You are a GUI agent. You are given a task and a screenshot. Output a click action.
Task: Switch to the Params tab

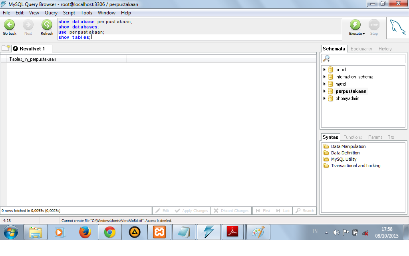pyautogui.click(x=375, y=137)
